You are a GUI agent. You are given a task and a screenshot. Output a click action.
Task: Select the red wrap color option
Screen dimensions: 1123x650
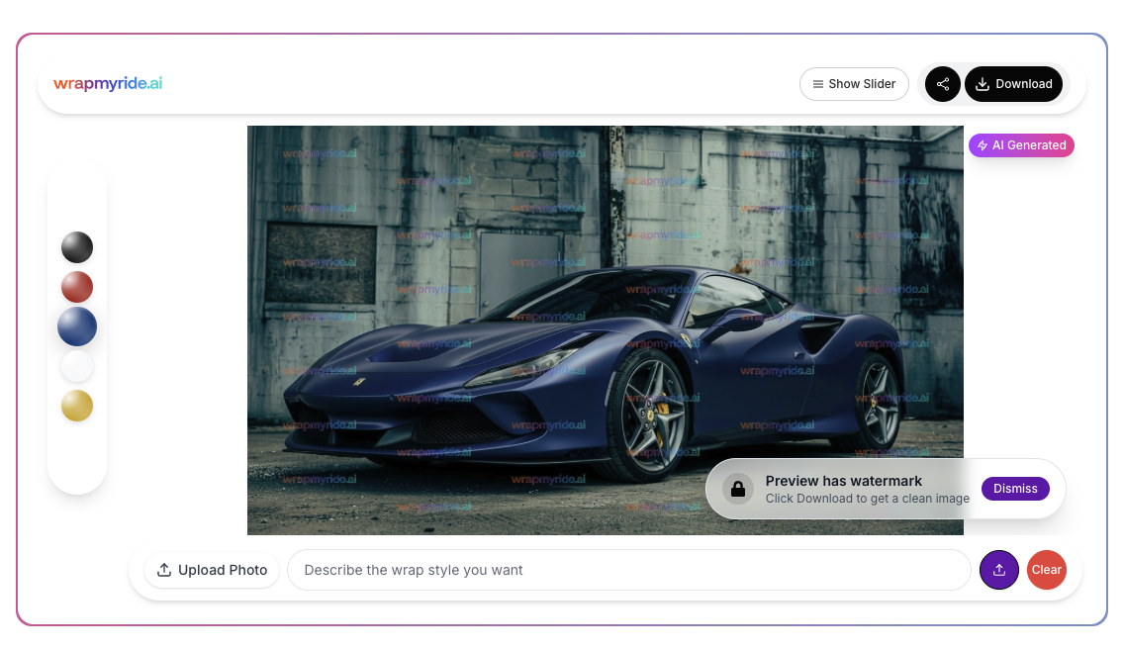coord(77,287)
